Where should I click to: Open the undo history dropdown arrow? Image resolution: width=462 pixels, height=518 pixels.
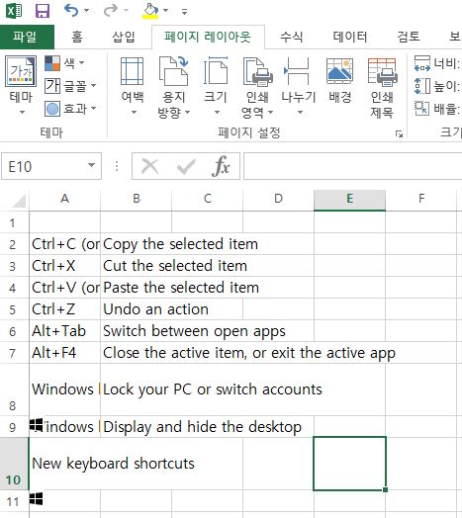[x=87, y=11]
